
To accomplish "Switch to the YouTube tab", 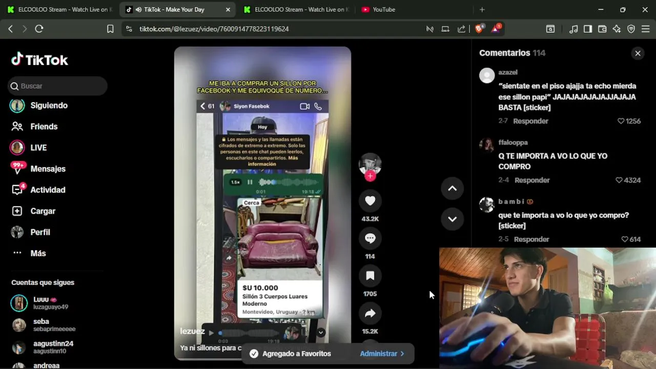I will (x=383, y=9).
